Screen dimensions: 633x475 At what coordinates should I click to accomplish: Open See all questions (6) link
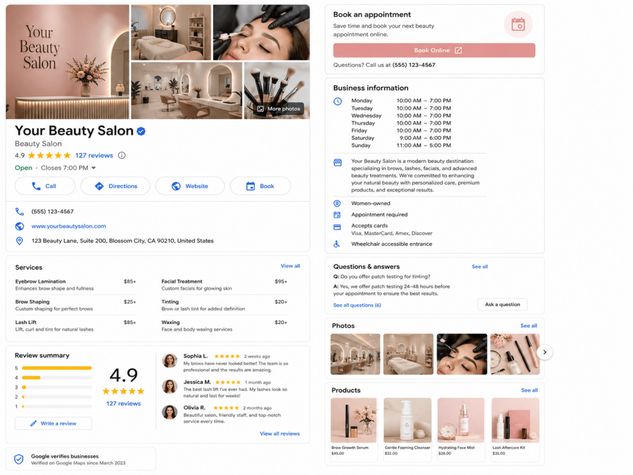pos(357,306)
